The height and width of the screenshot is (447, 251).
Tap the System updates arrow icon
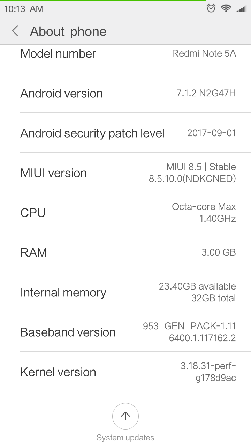tap(125, 416)
